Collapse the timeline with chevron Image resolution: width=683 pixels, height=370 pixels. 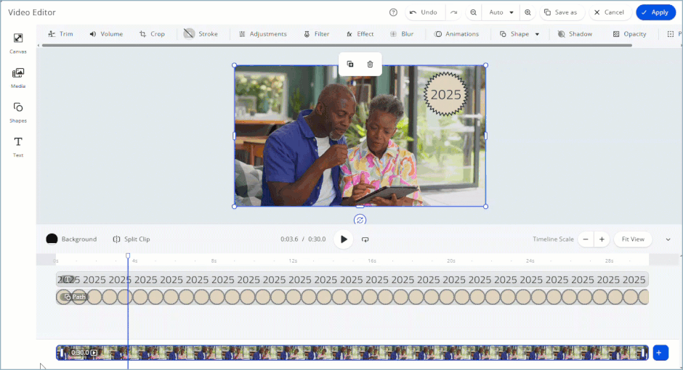[668, 239]
